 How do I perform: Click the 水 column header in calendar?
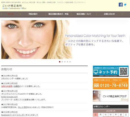click(x=111, y=115)
